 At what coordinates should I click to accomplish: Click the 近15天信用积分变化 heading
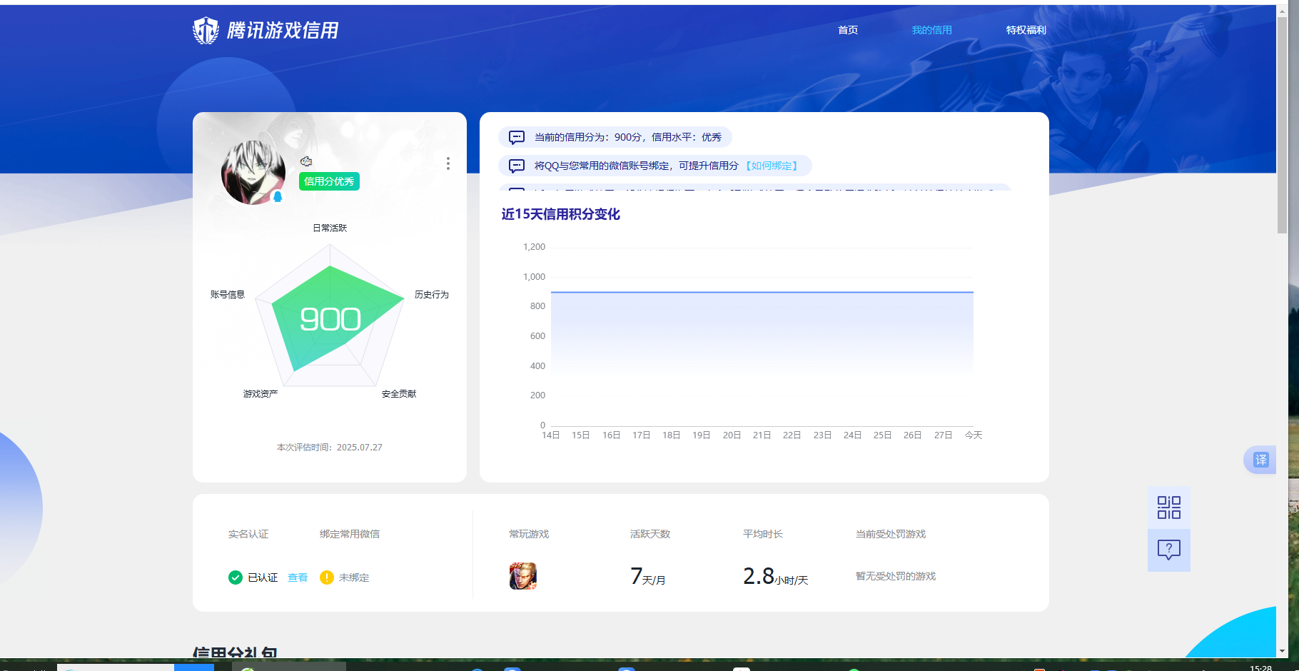click(x=561, y=214)
